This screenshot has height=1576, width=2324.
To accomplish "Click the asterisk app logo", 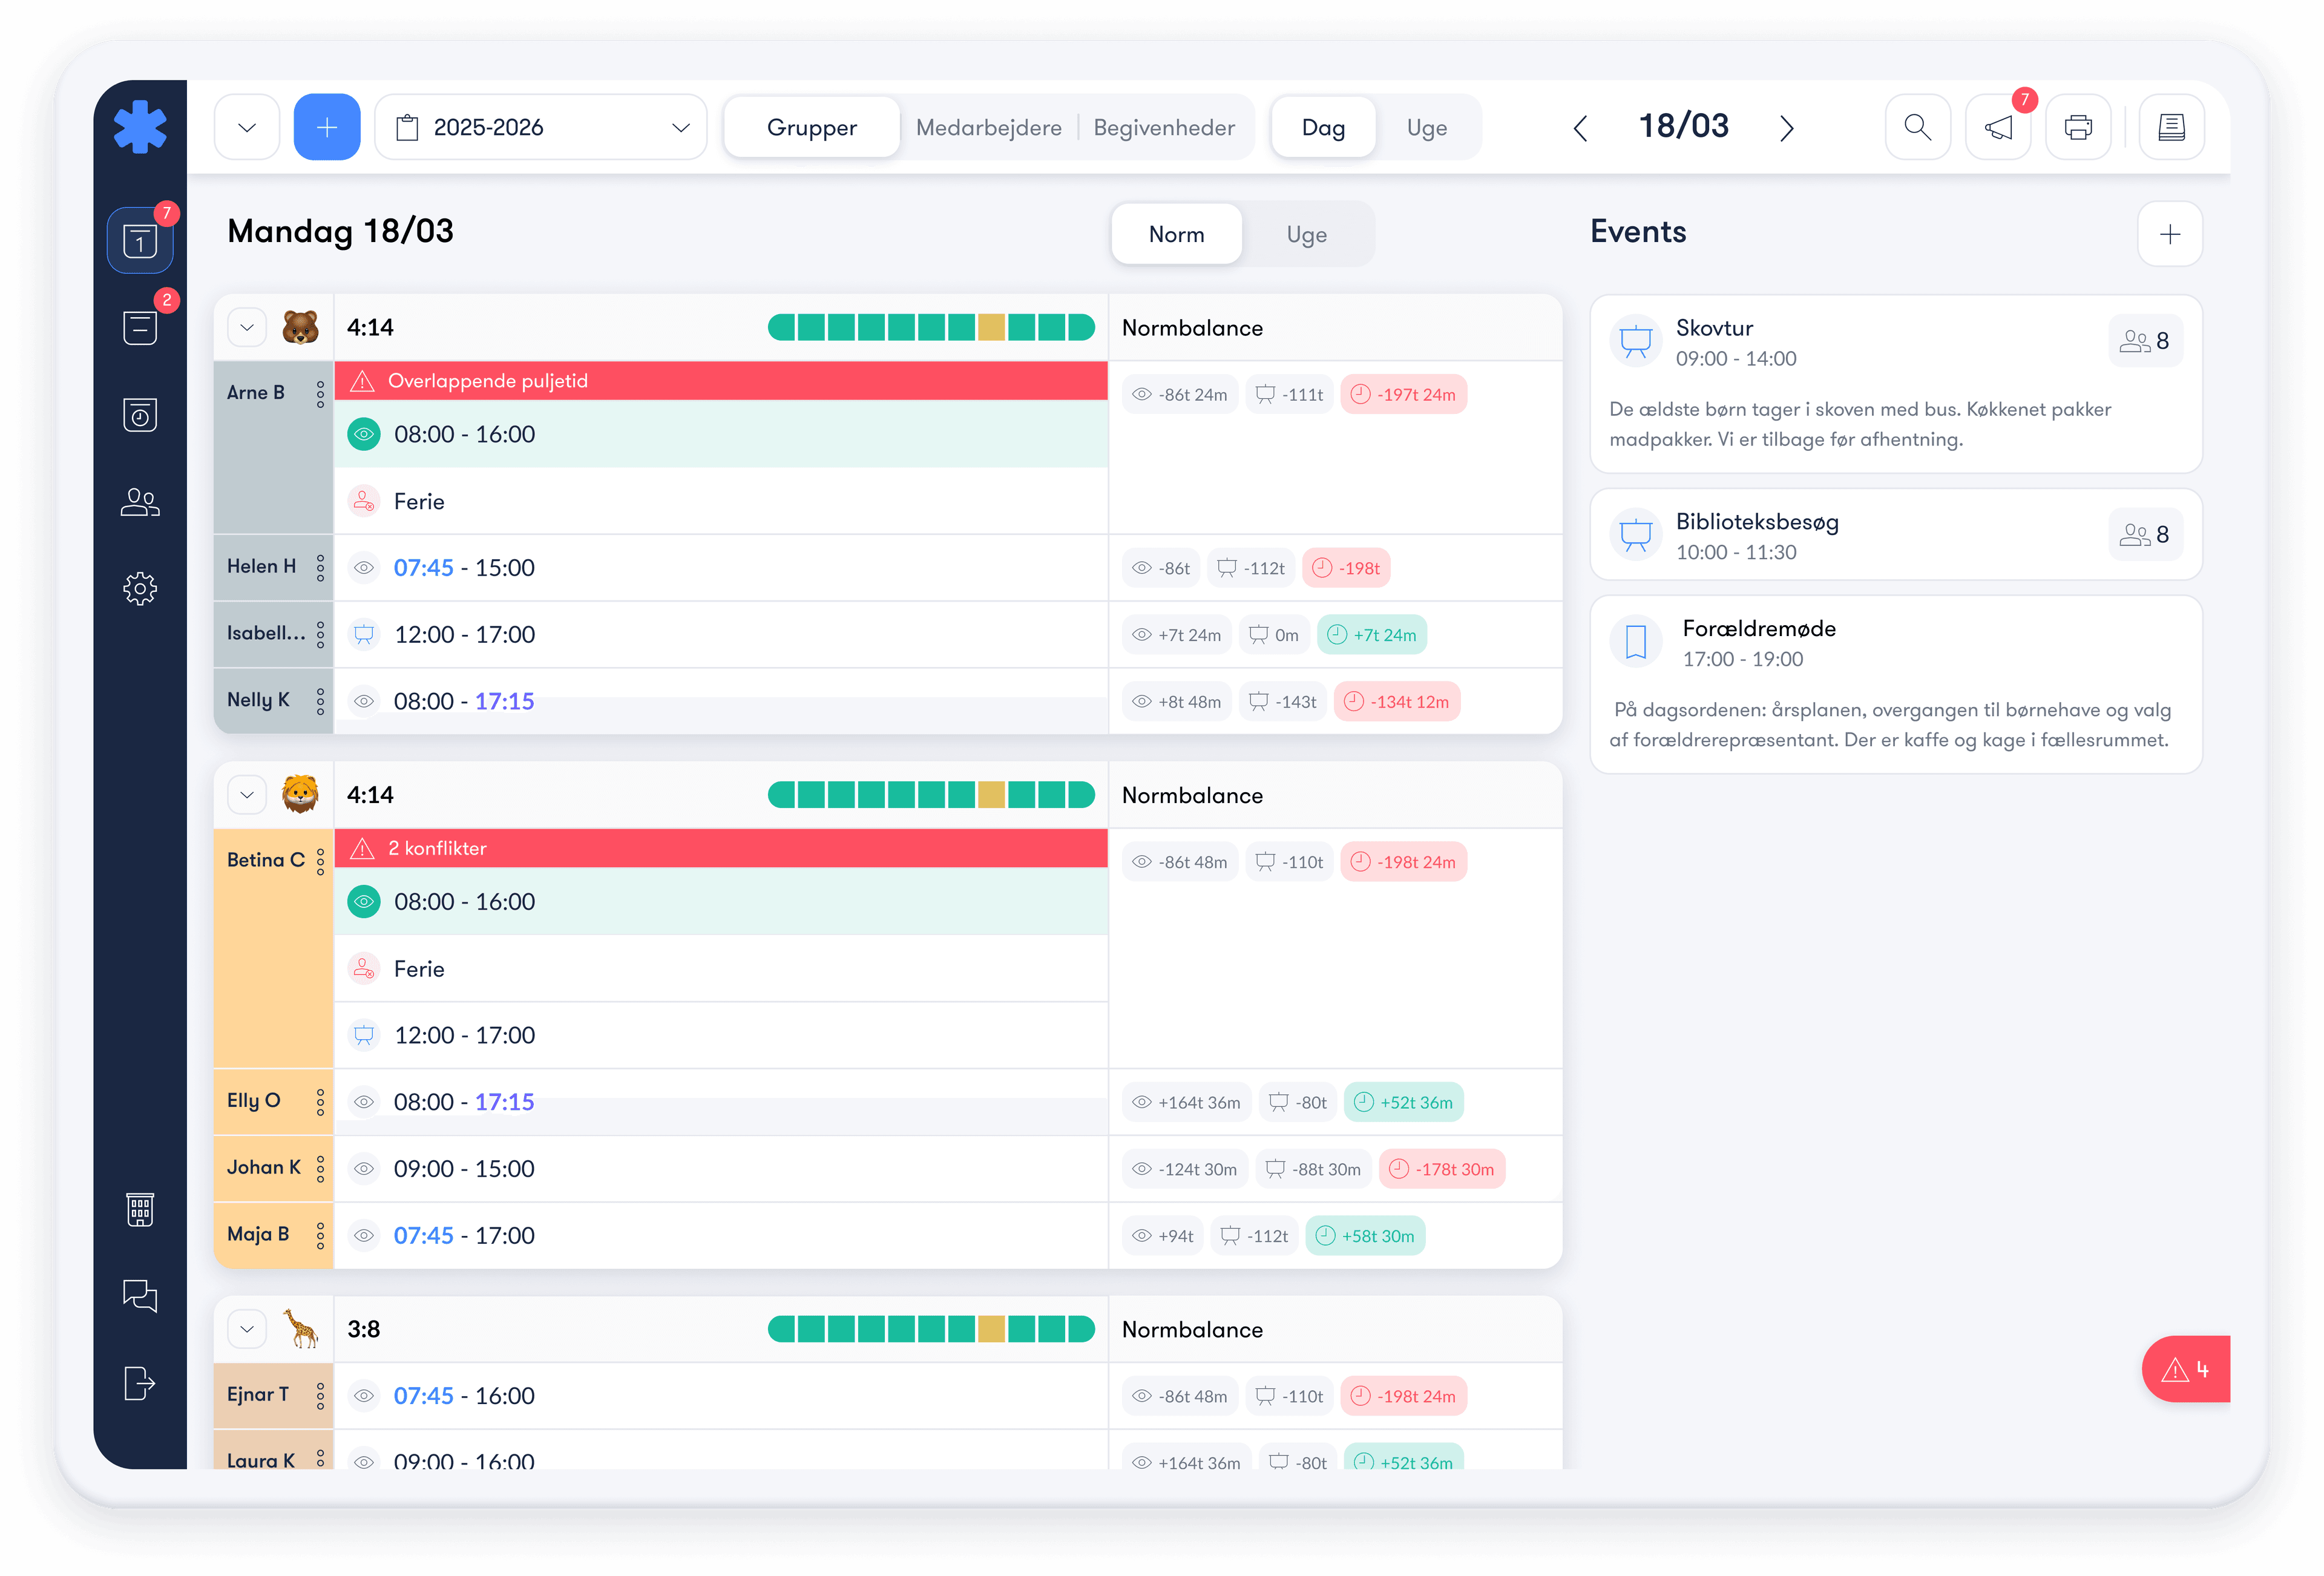I will coord(140,127).
